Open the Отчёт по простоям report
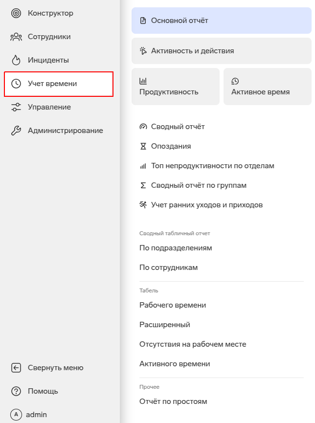 (173, 401)
